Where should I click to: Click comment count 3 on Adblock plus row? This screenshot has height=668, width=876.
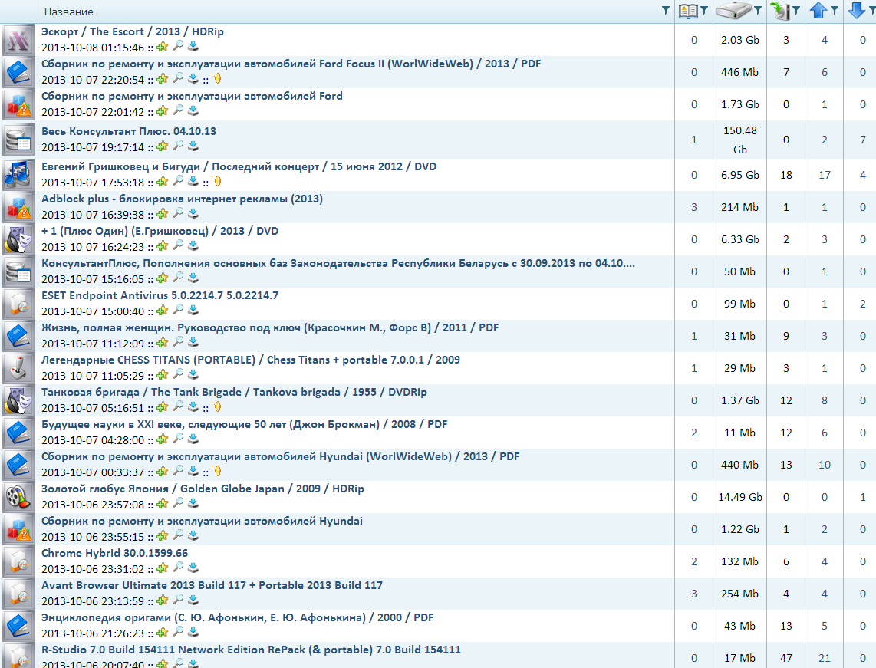[694, 207]
